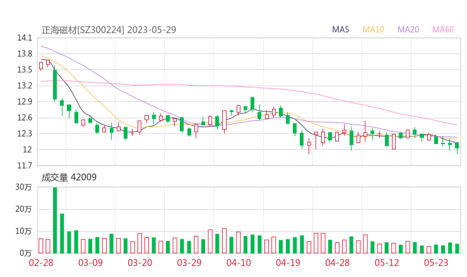Screen dimensions: 467x277
Task: Click the 11.7 price axis label
Action: click(25, 166)
